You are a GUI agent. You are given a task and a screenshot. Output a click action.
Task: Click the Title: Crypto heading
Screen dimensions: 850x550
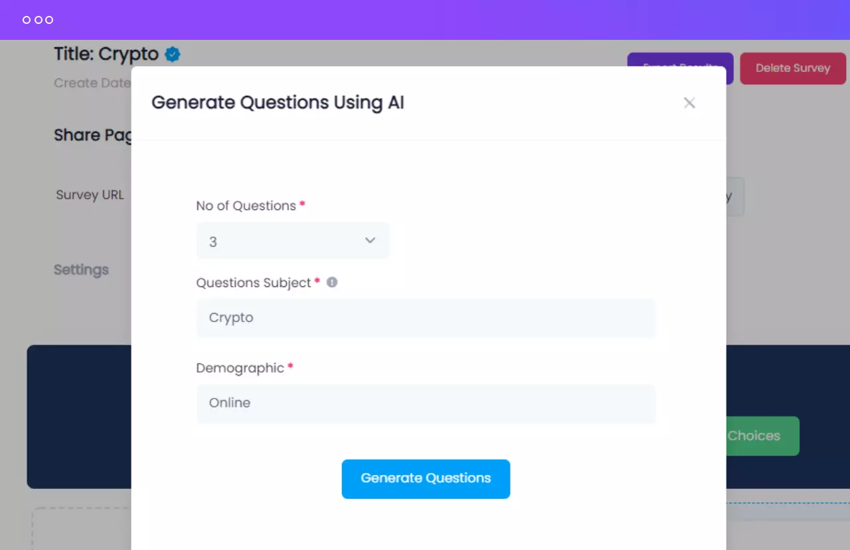(x=106, y=54)
